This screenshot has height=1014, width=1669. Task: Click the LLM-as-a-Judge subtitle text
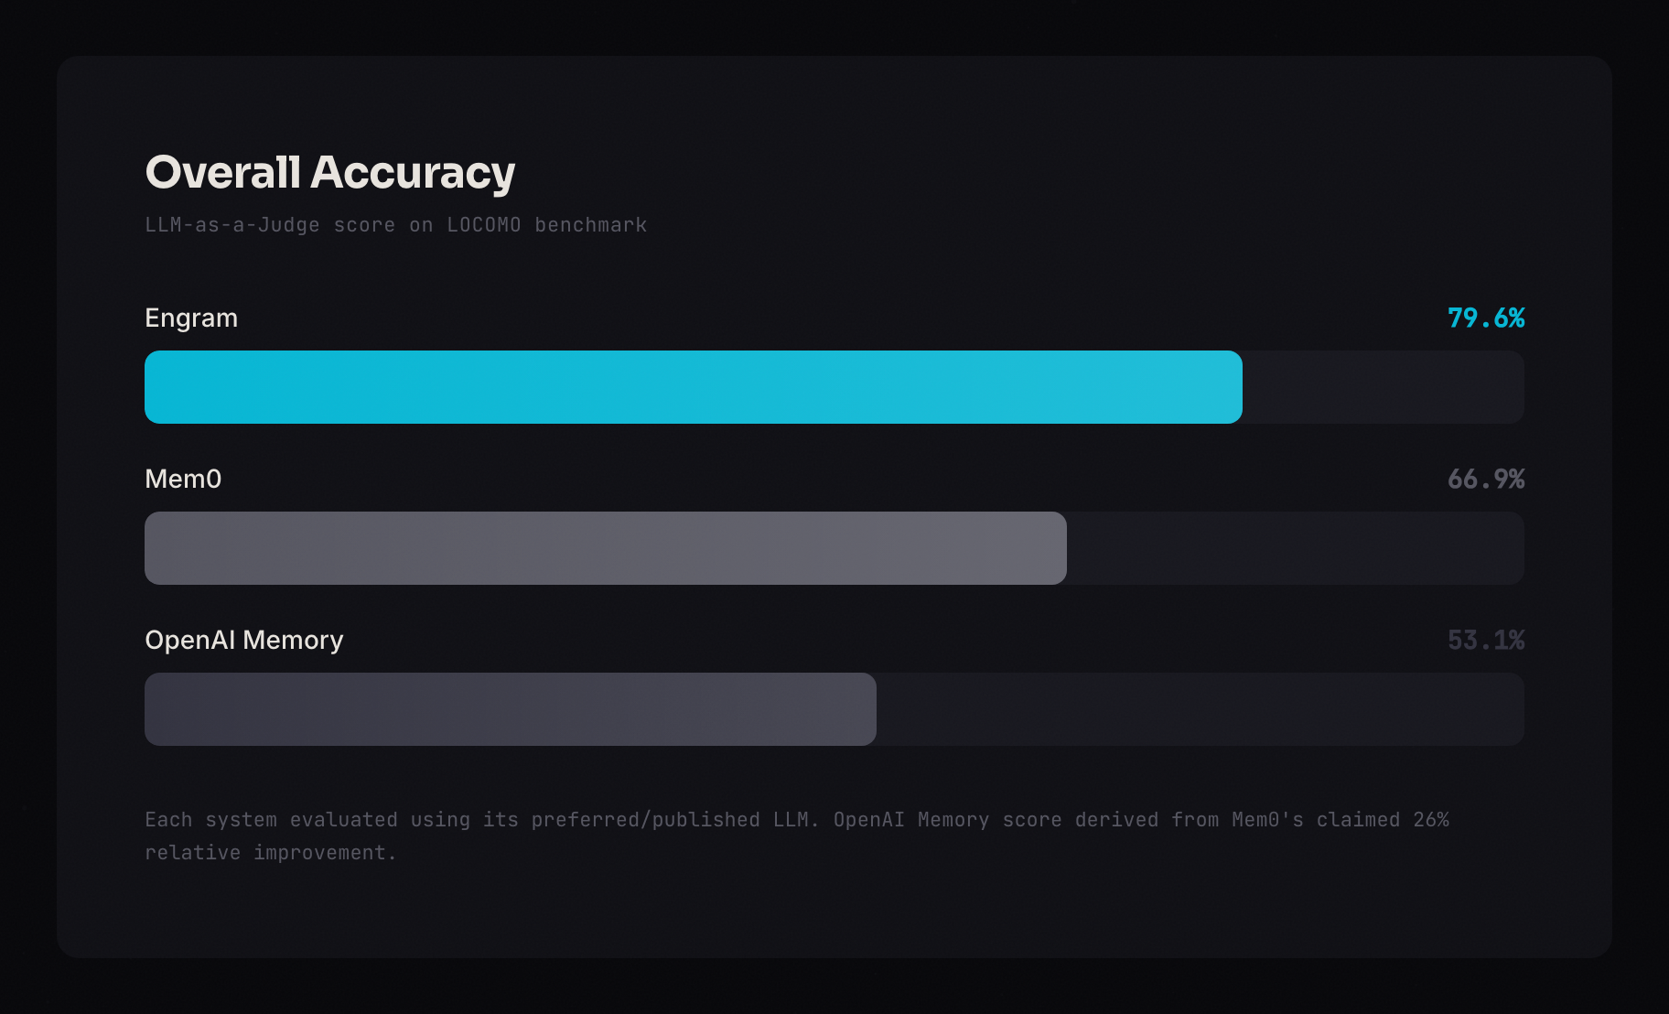[395, 225]
